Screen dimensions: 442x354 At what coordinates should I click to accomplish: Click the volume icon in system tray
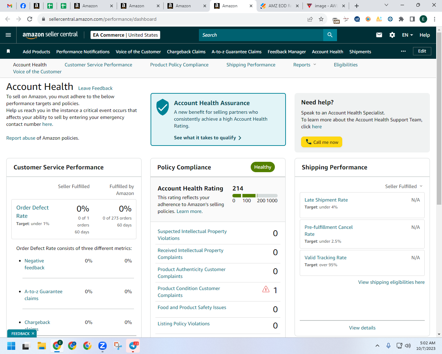point(408,346)
